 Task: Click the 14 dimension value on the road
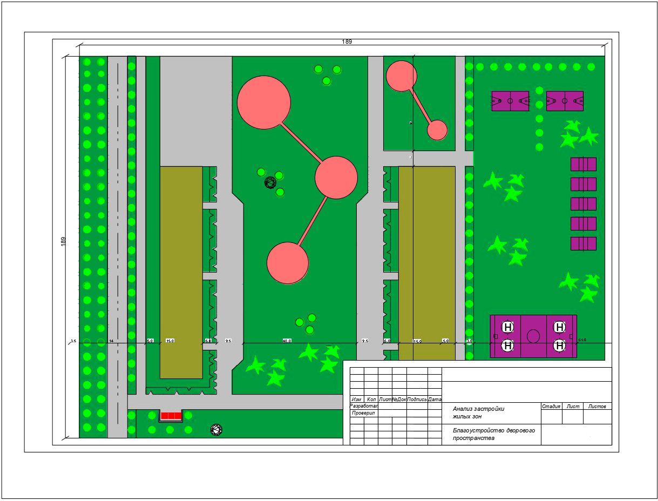click(111, 341)
